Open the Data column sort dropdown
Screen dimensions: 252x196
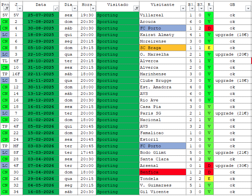[x=56, y=9]
